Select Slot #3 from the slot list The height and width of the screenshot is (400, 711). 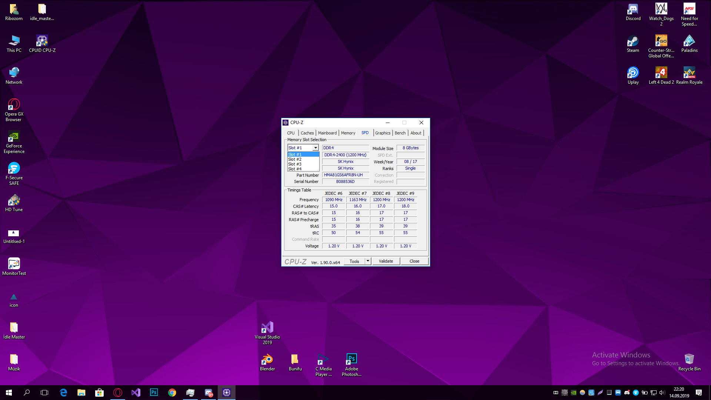[295, 164]
